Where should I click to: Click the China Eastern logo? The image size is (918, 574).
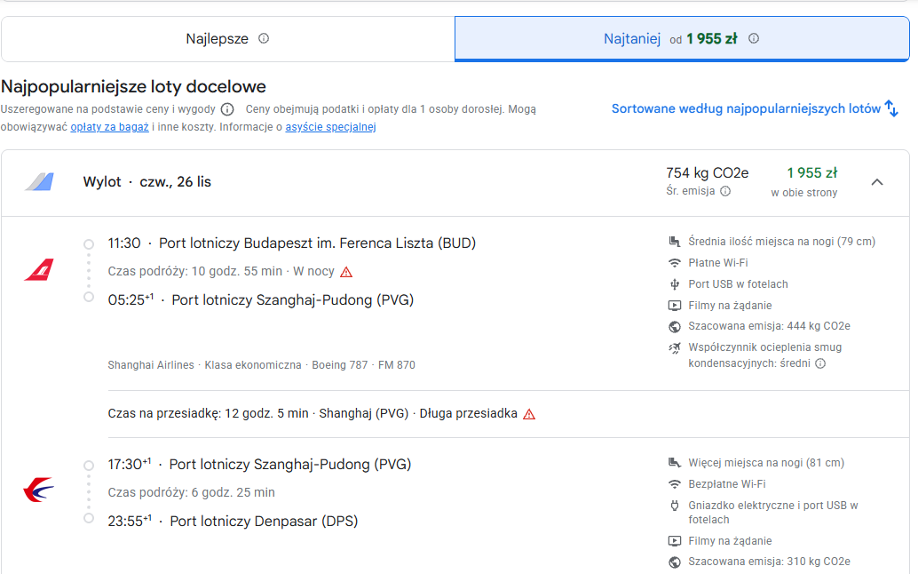point(39,490)
